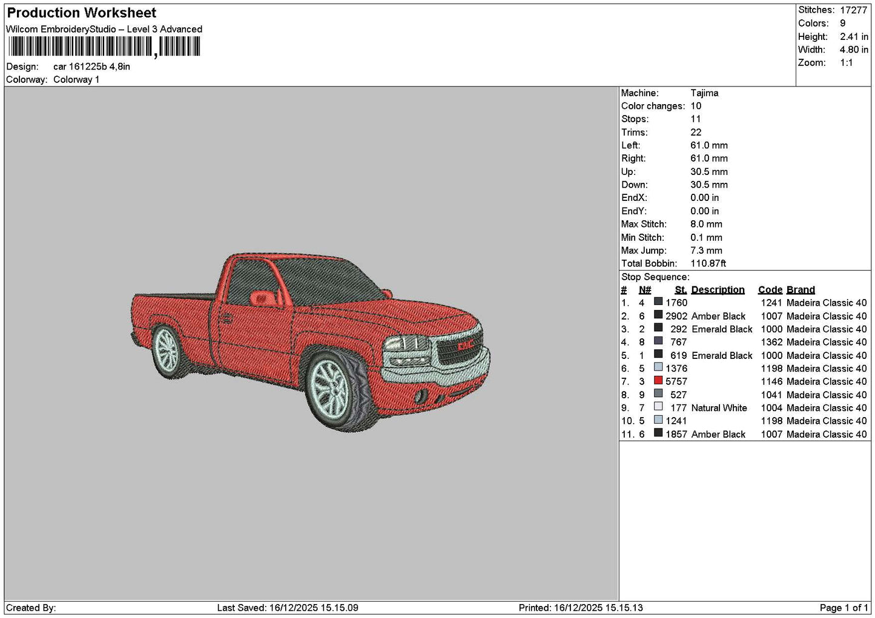Click the 'Colorway 1' value
The height and width of the screenshot is (618, 875).
(x=76, y=79)
